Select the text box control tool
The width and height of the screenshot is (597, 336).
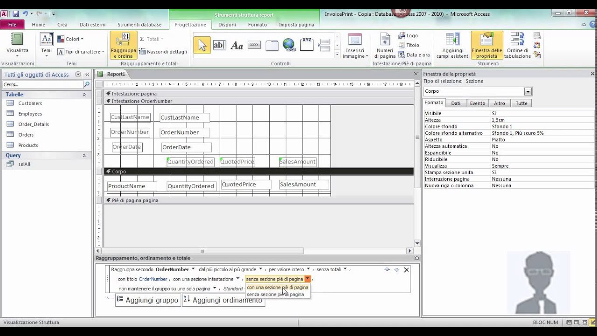pos(219,45)
